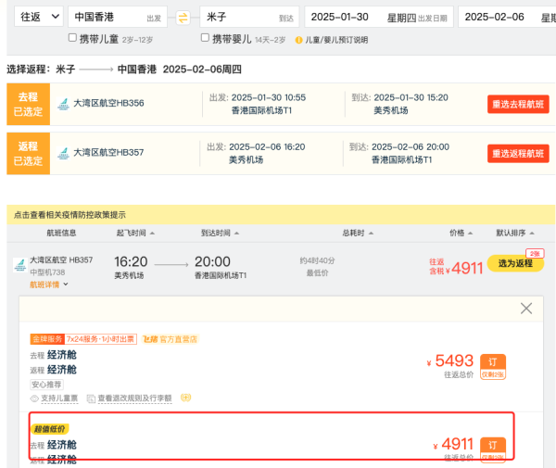Expand 航班详情 for flight HB357
This screenshot has height=468, width=556.
(48, 285)
